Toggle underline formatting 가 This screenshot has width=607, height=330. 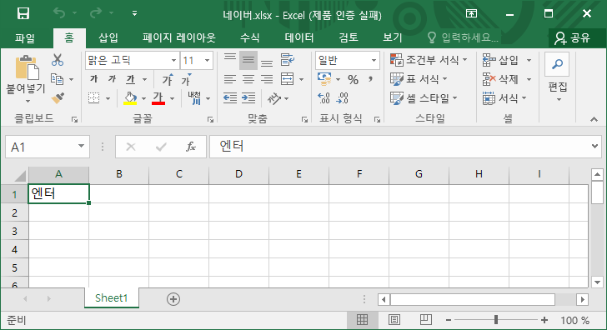[131, 79]
